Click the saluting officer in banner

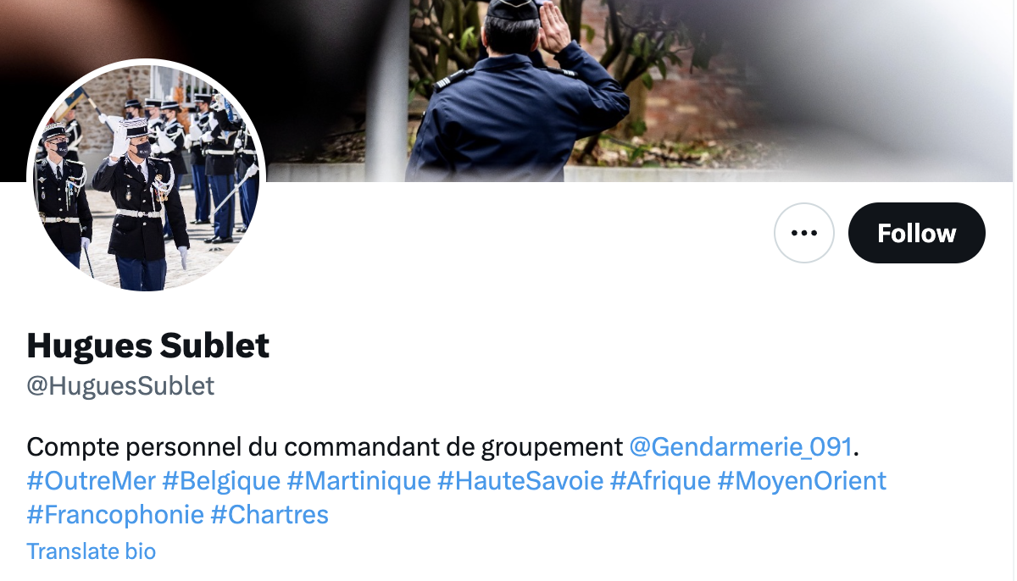(x=517, y=93)
